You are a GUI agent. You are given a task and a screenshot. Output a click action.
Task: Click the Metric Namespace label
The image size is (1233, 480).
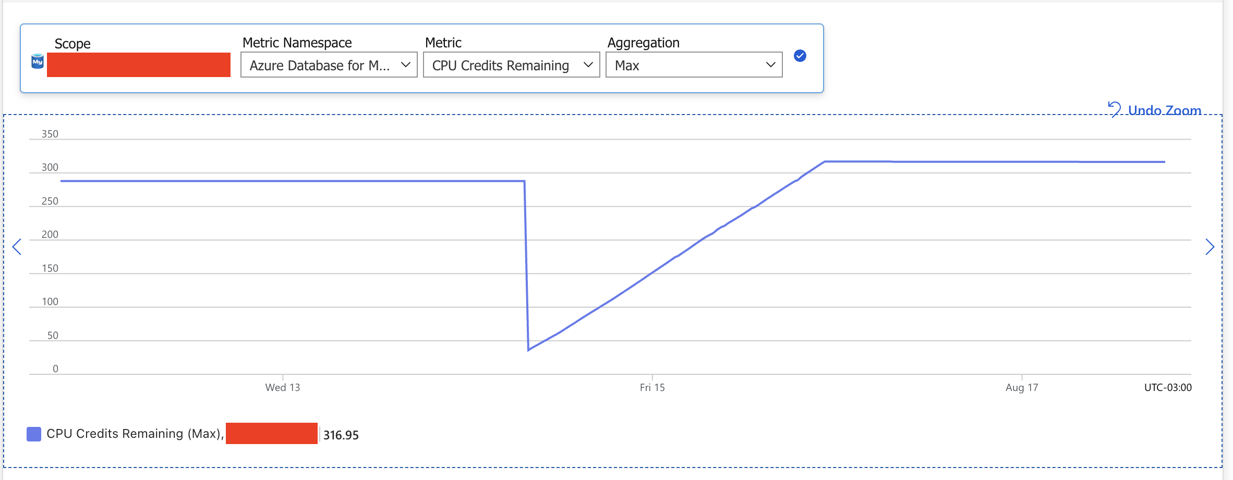pyautogui.click(x=297, y=43)
